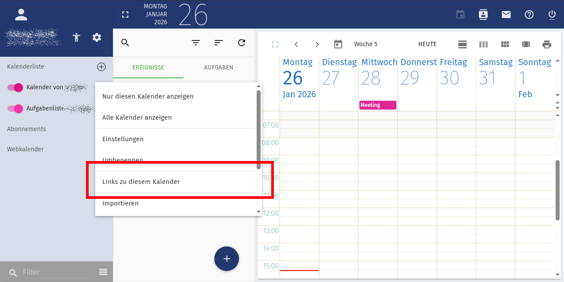Screen dimensions: 564x282
Task: Switch to month grid view icon
Action: (x=505, y=44)
